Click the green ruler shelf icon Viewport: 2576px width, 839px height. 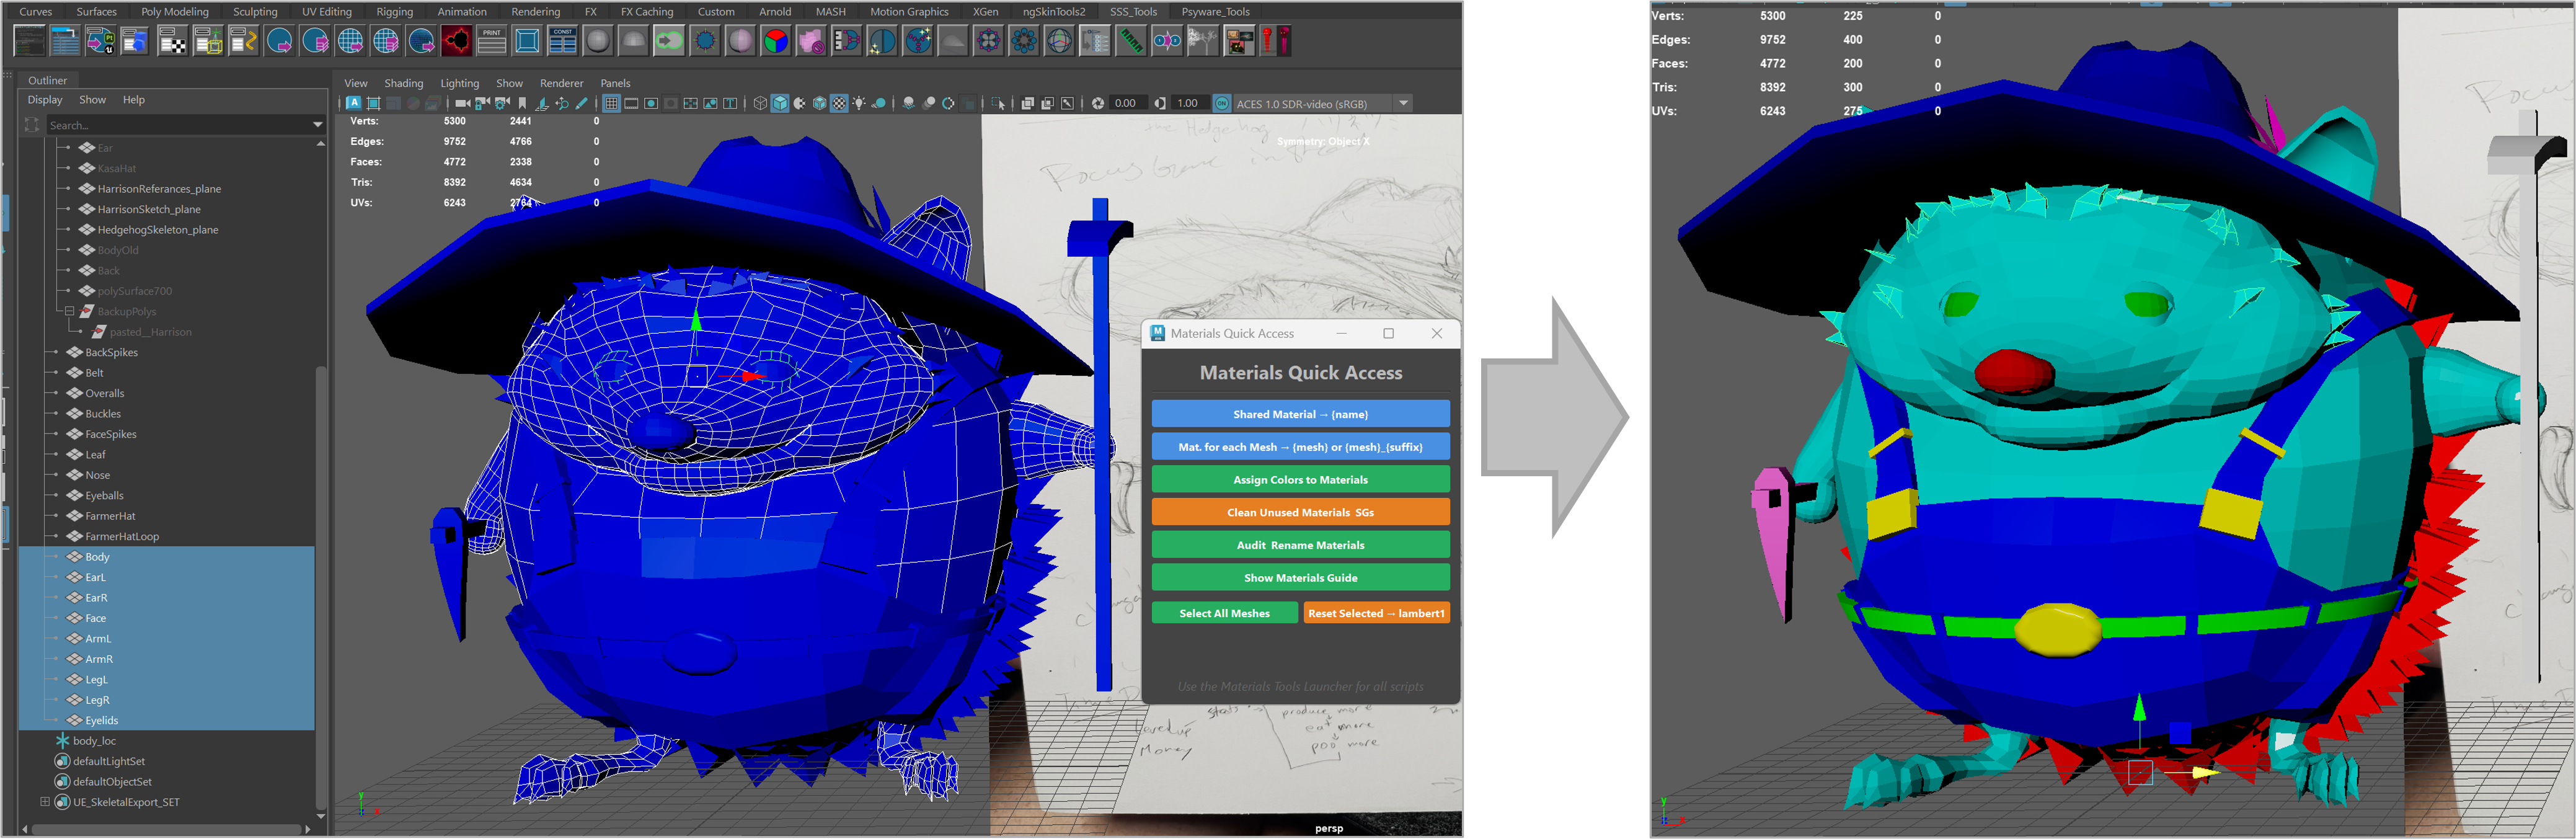pos(1131,41)
